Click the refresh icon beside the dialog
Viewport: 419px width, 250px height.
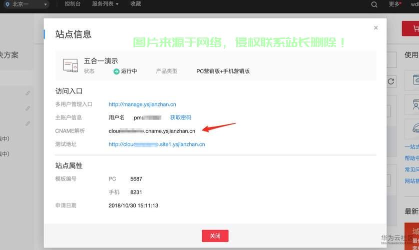pyautogui.click(x=391, y=81)
